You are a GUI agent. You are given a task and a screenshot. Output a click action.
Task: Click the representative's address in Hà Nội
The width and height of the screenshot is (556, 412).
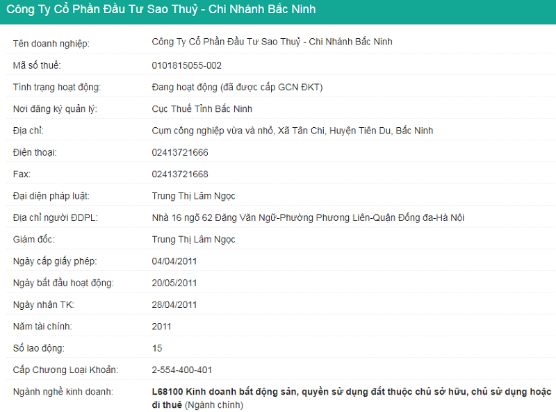click(x=308, y=217)
